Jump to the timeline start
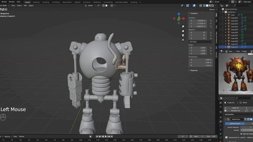The image size is (253, 142). (x=97, y=136)
